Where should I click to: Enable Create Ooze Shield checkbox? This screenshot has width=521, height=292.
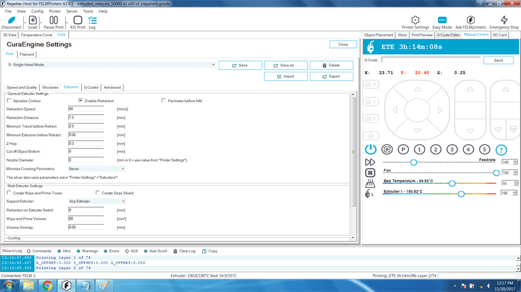tap(97, 193)
